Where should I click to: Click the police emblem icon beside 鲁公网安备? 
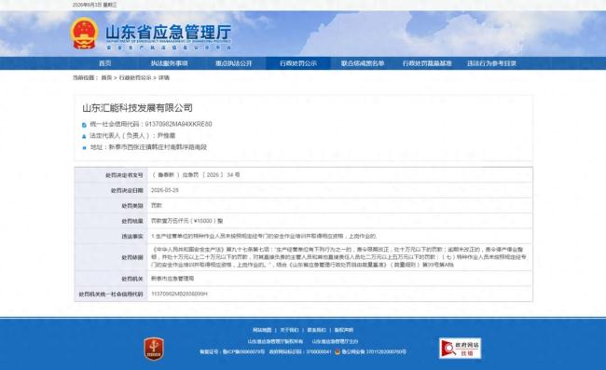click(337, 352)
